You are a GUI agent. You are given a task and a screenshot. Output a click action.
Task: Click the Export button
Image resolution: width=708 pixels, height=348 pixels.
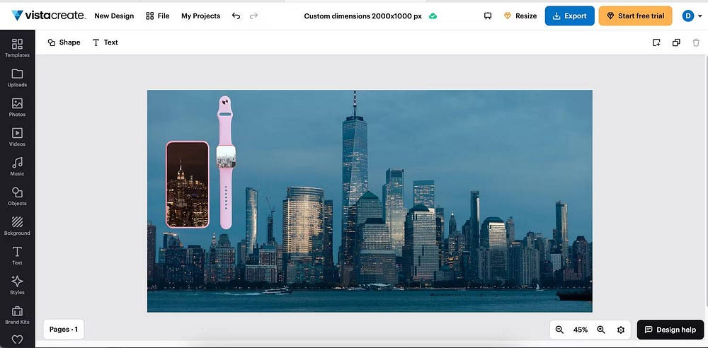pos(569,16)
